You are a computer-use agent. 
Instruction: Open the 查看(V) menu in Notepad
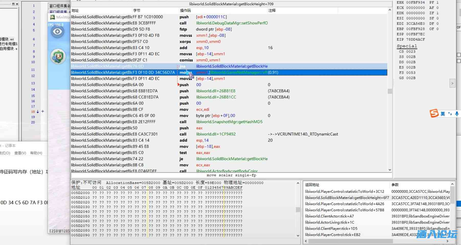click(x=20, y=153)
